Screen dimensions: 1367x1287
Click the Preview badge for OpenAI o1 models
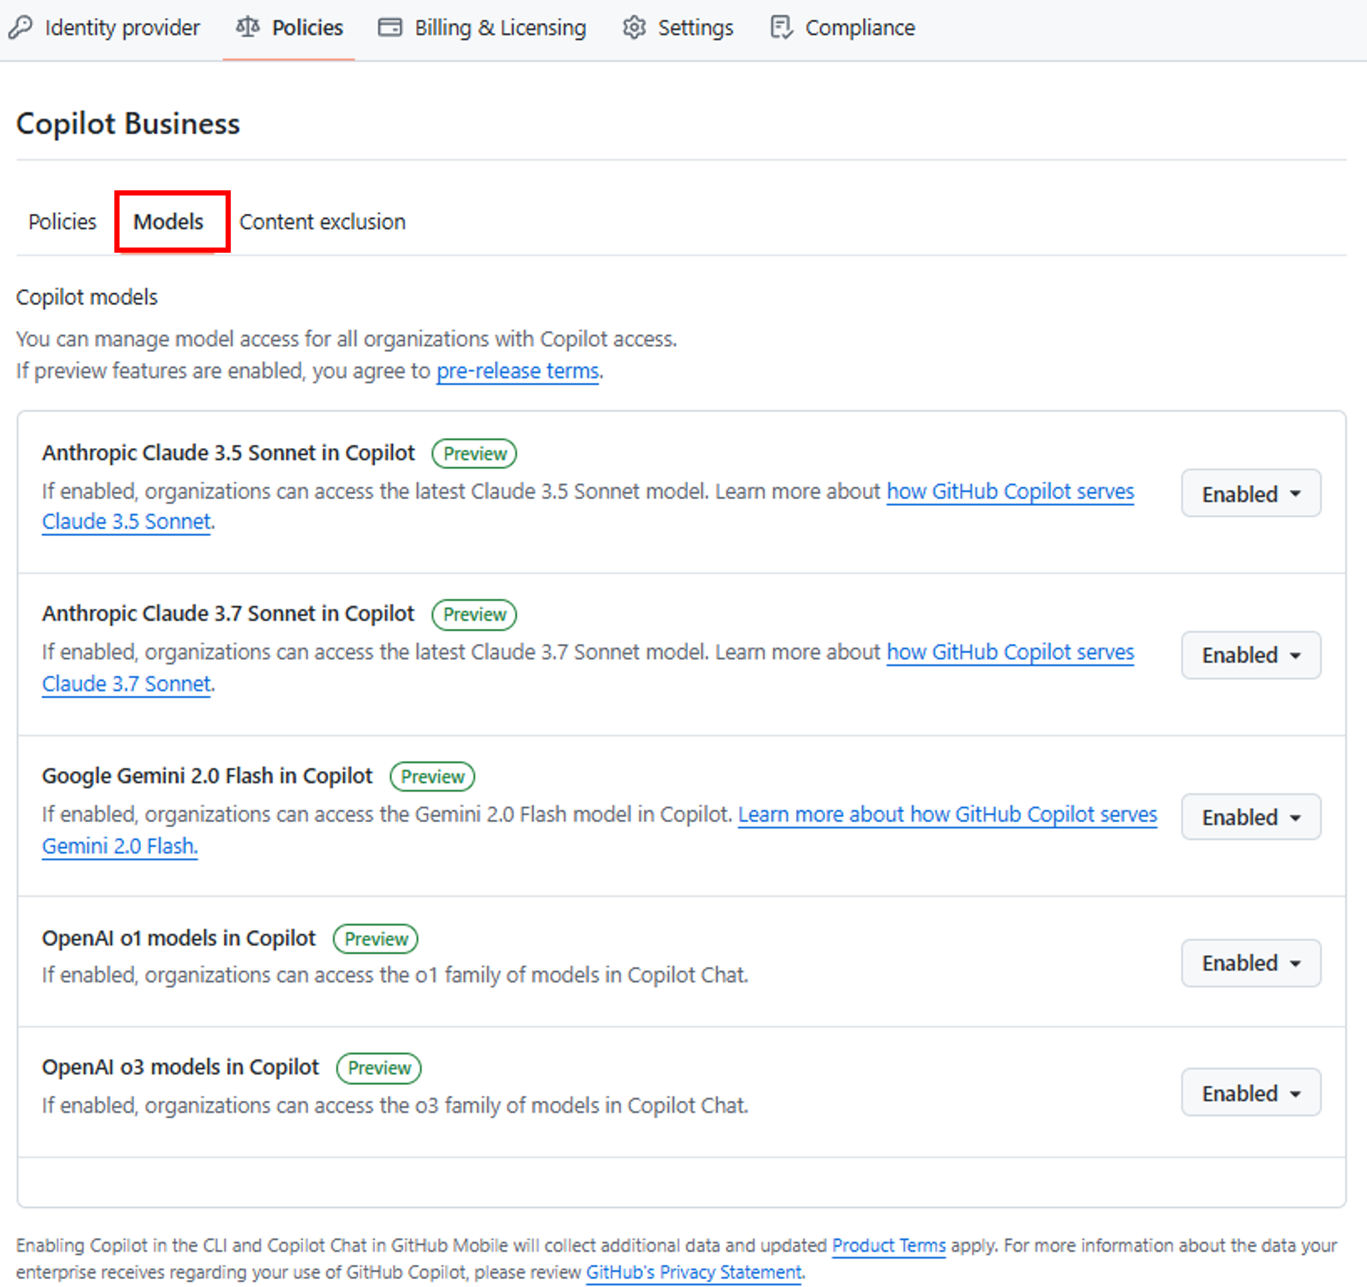point(376,939)
